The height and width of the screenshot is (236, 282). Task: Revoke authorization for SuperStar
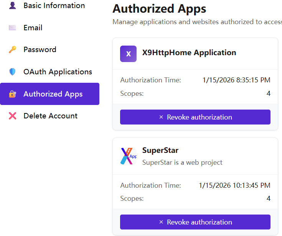pyautogui.click(x=195, y=222)
